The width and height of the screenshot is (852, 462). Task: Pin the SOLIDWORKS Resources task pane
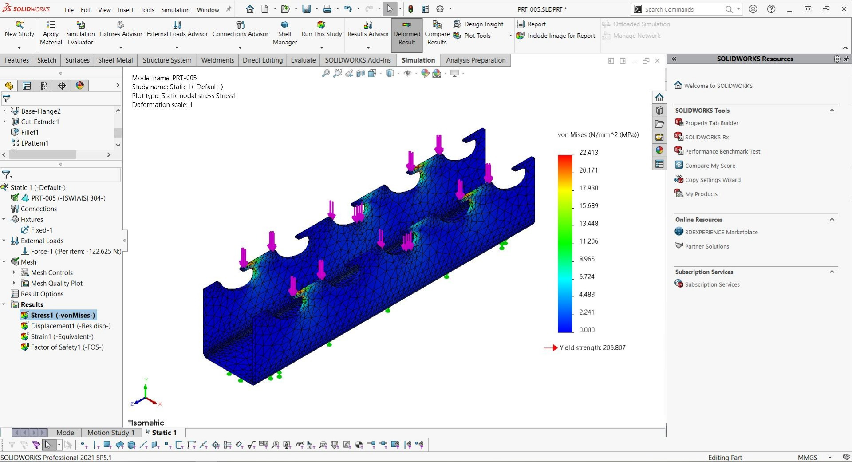pyautogui.click(x=846, y=59)
